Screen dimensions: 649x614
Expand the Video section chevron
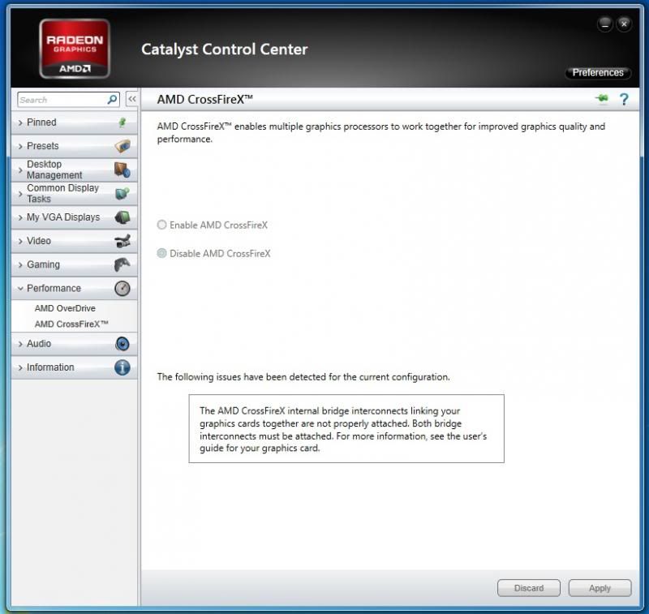20,241
